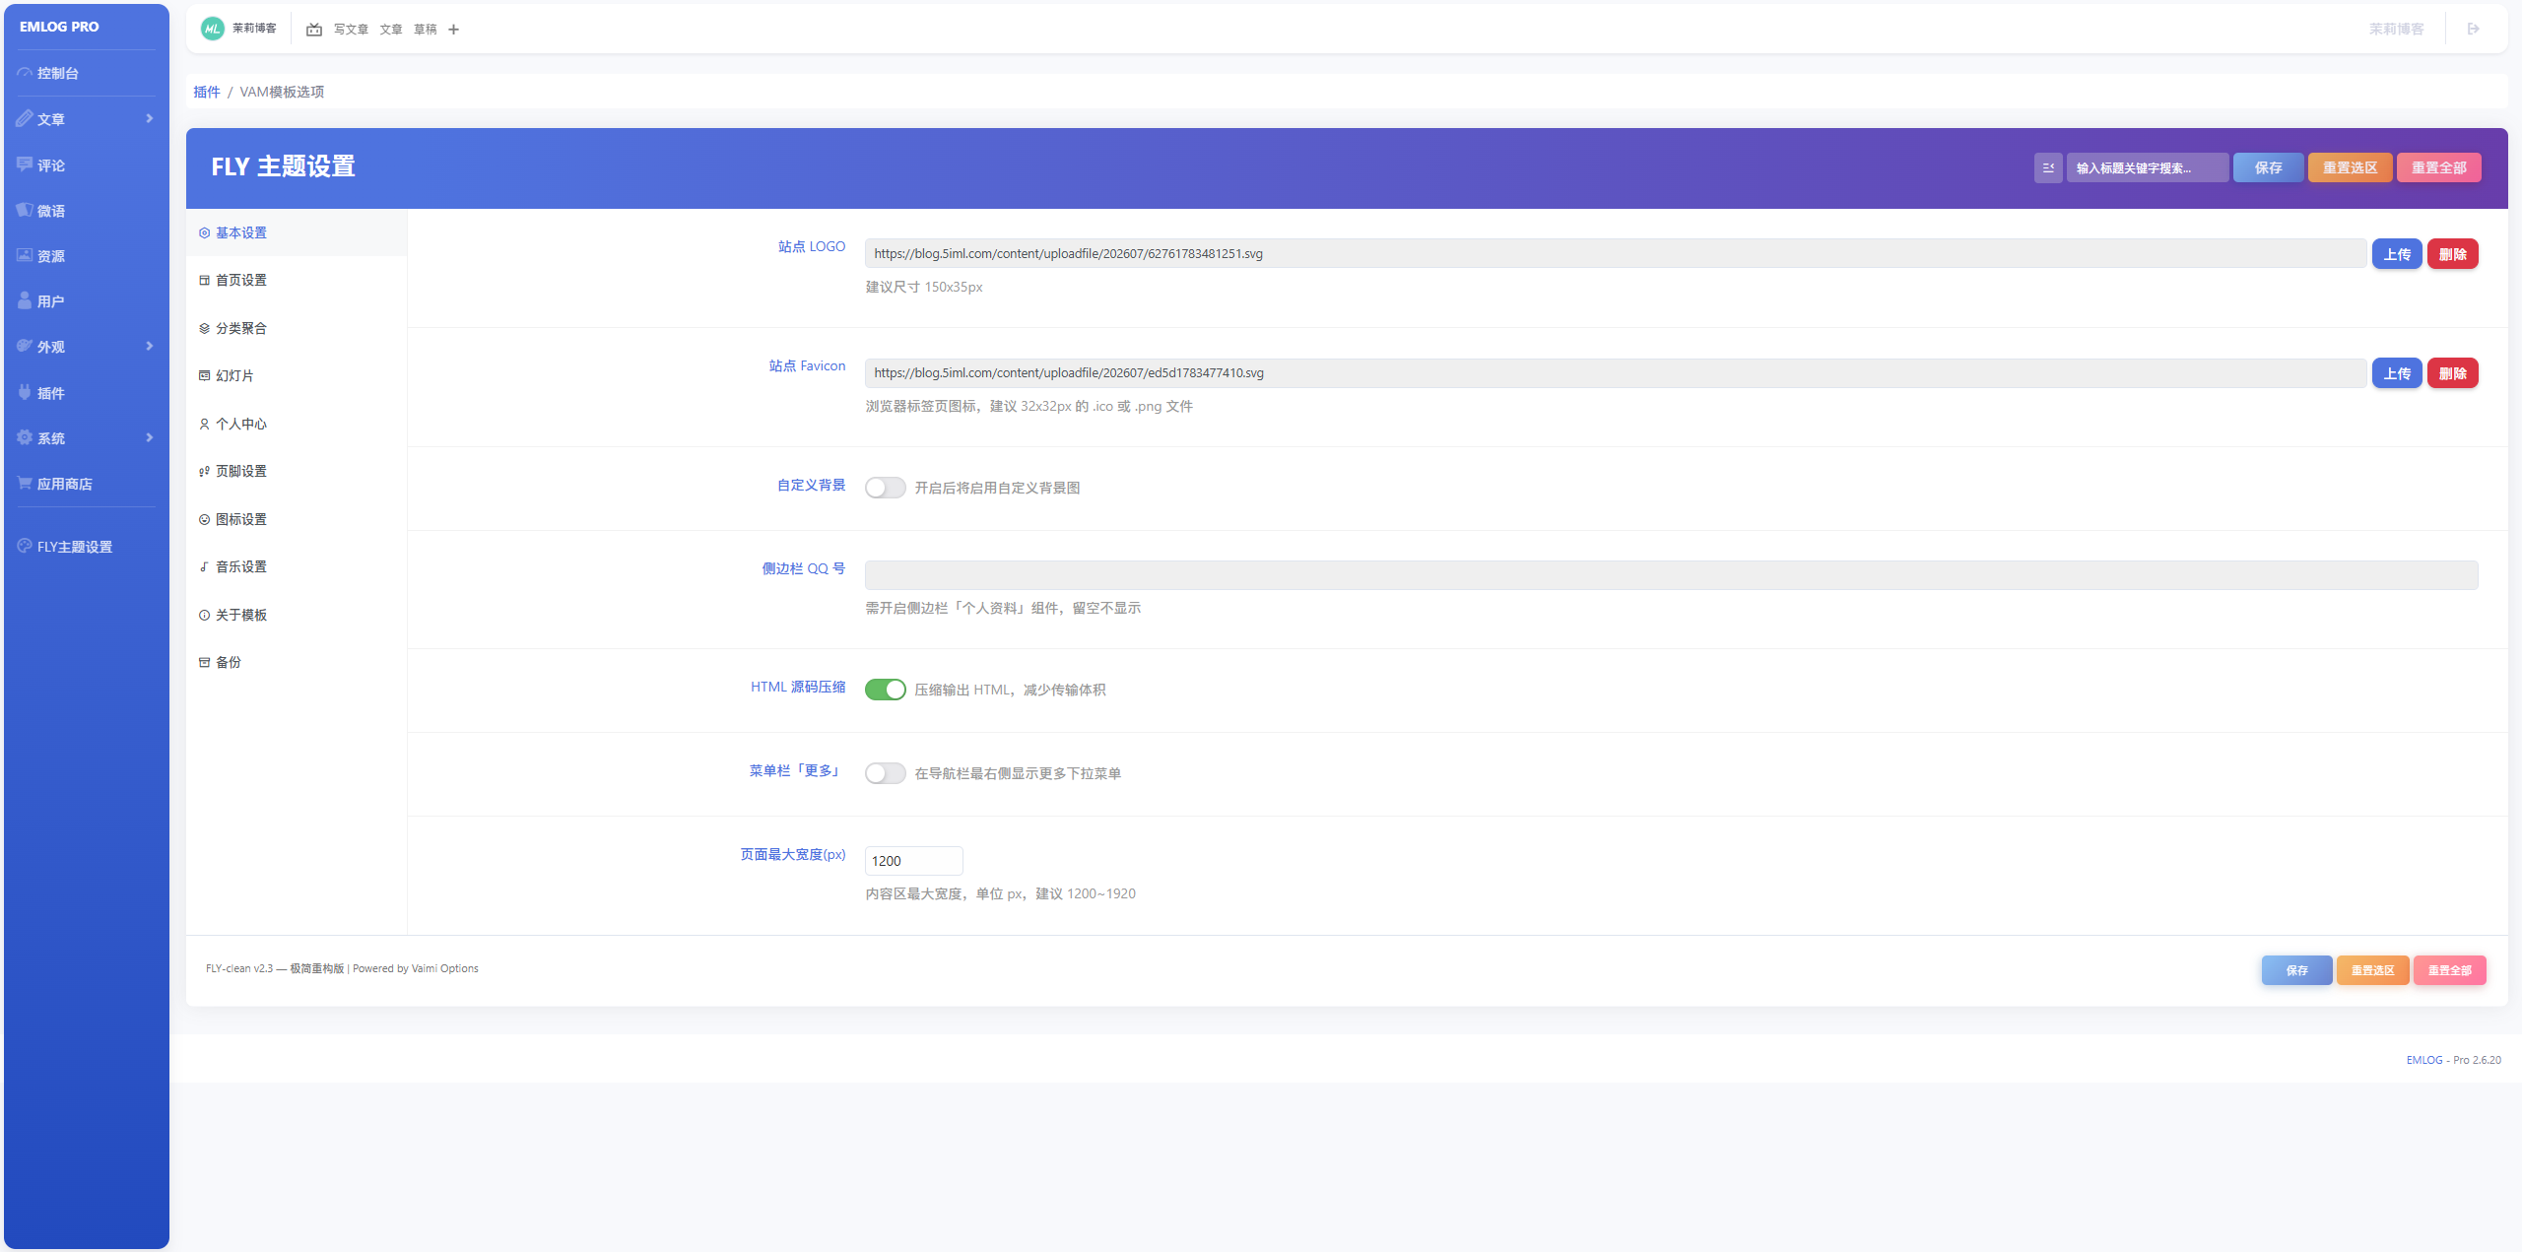Open the 个人中心 tab
Image resolution: width=2522 pixels, height=1252 pixels.
[297, 425]
